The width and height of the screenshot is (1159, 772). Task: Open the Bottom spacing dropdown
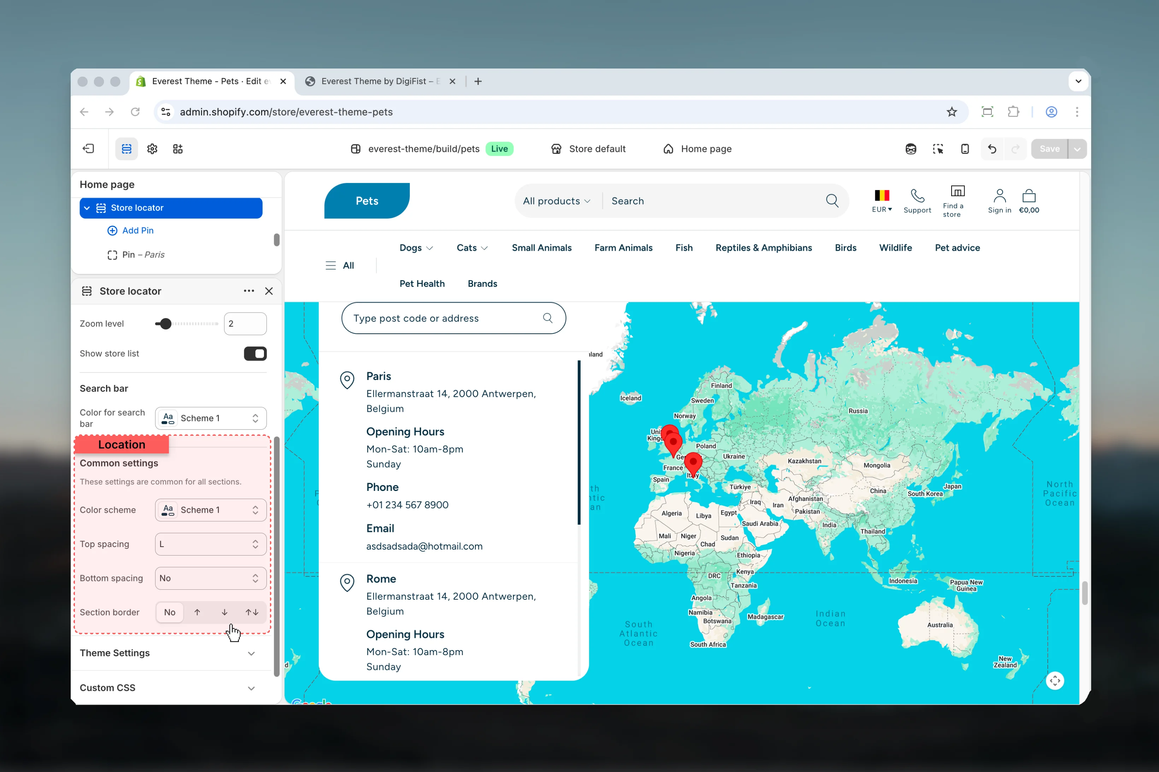[211, 578]
